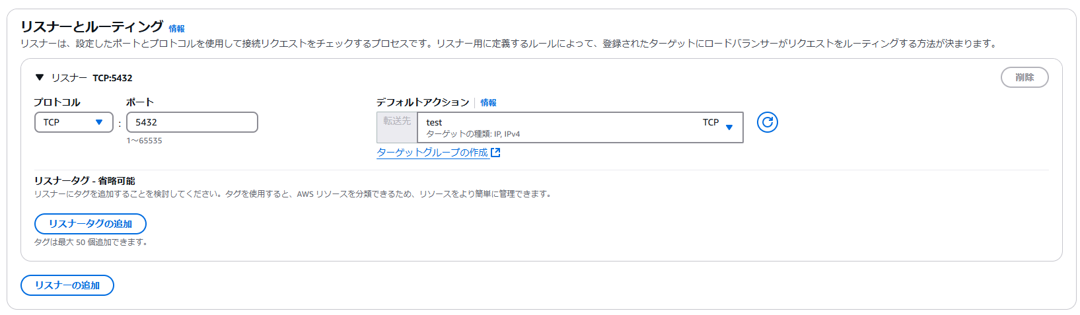Refresh the target group list
Image resolution: width=1080 pixels, height=315 pixels.
(767, 122)
